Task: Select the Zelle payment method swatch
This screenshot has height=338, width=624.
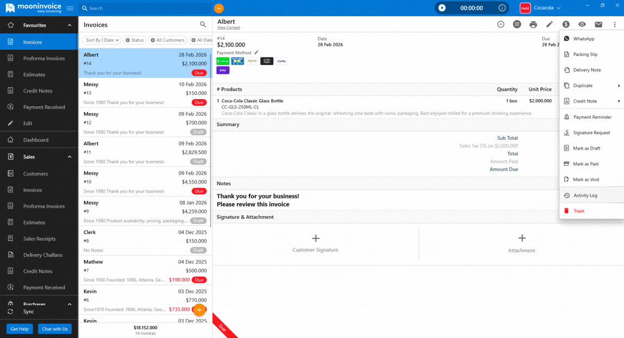Action: click(x=223, y=70)
